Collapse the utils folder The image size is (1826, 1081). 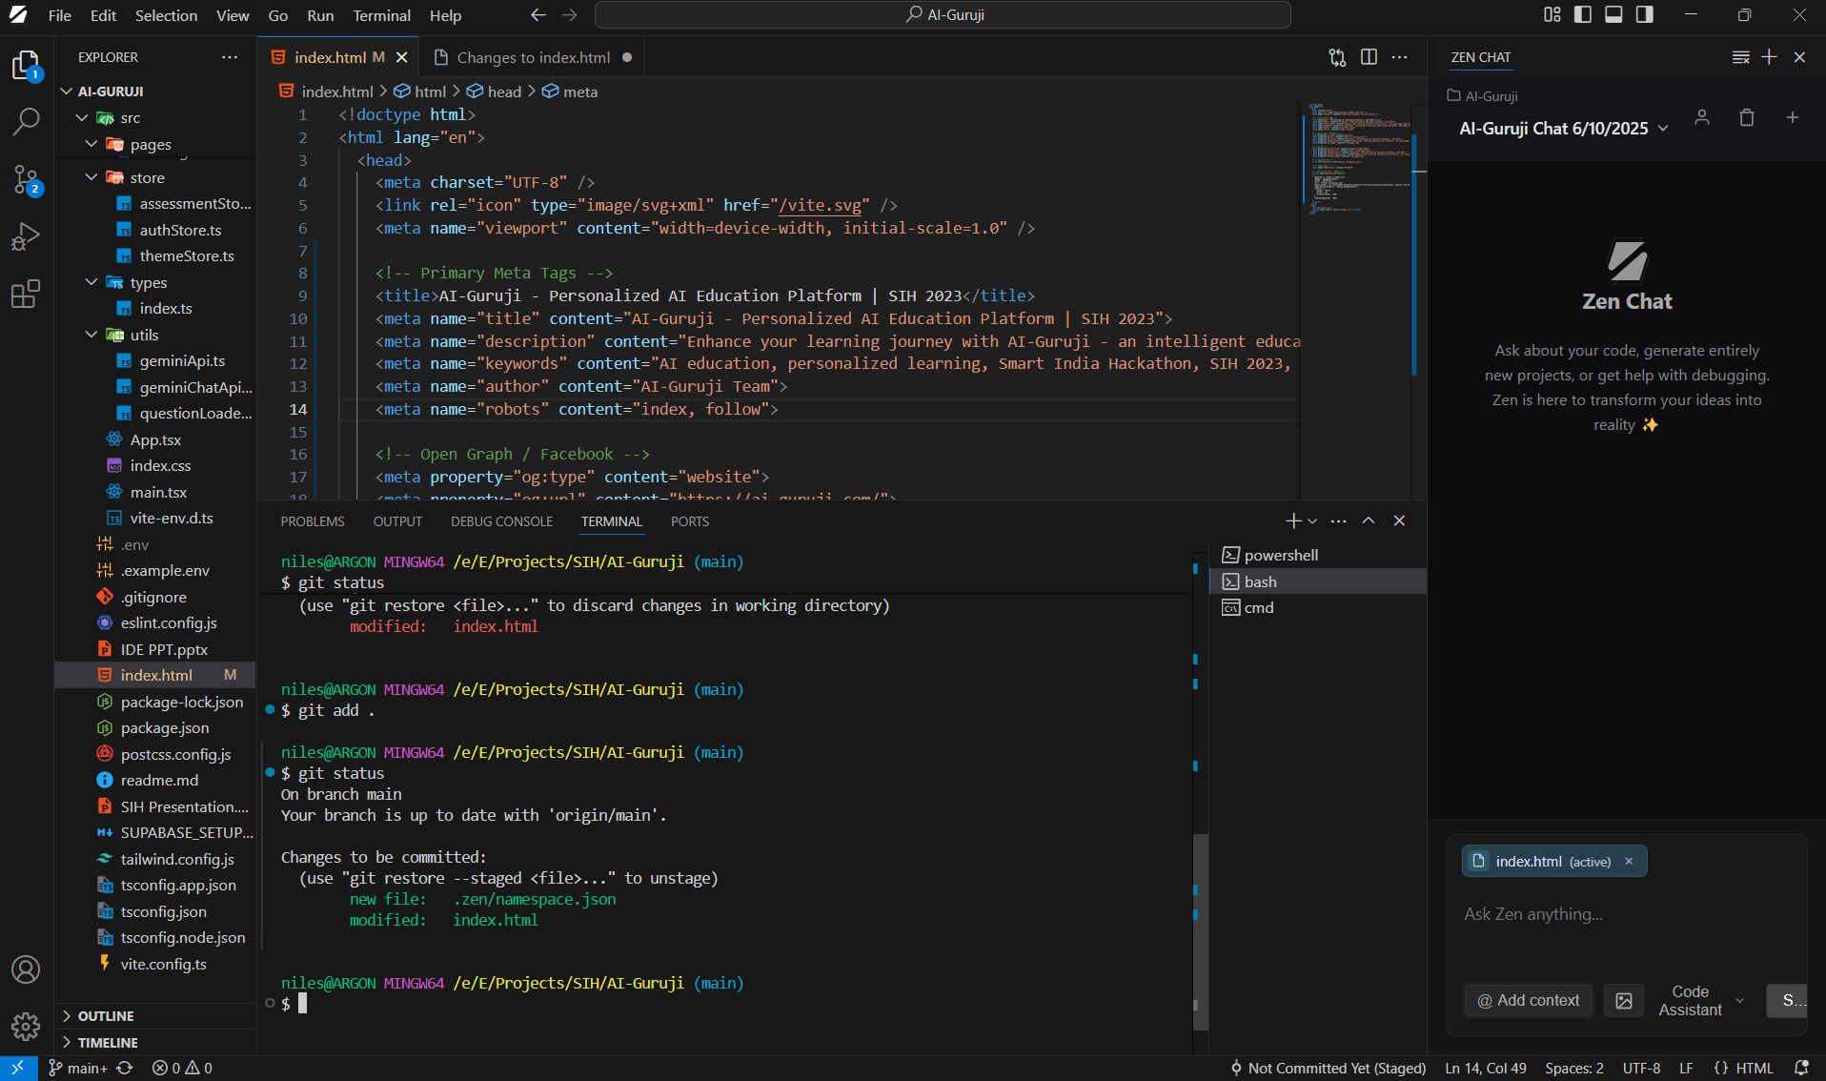(x=91, y=335)
